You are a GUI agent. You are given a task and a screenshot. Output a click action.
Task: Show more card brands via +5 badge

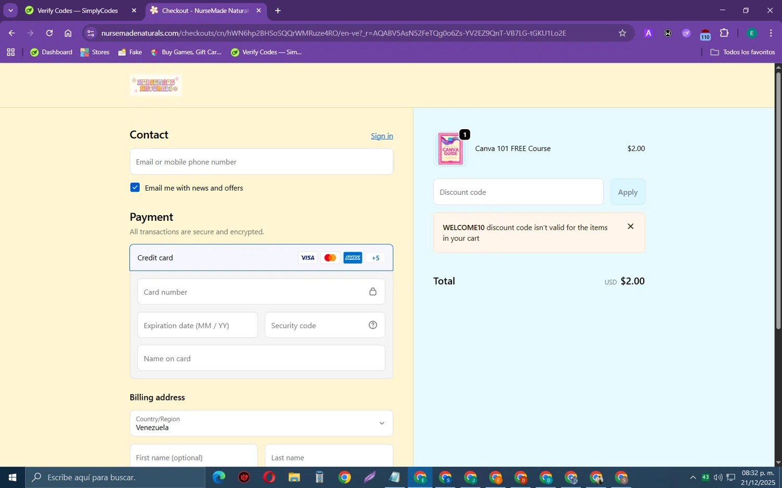click(x=375, y=258)
